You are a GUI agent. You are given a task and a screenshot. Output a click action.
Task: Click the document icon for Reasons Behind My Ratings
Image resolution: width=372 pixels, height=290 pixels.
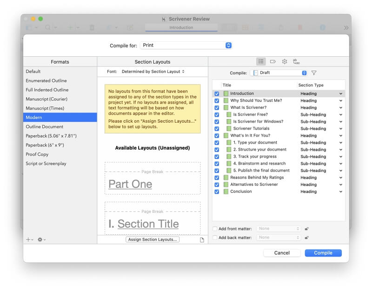(226, 178)
